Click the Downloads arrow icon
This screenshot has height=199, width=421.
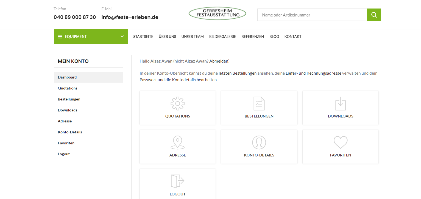tap(341, 103)
